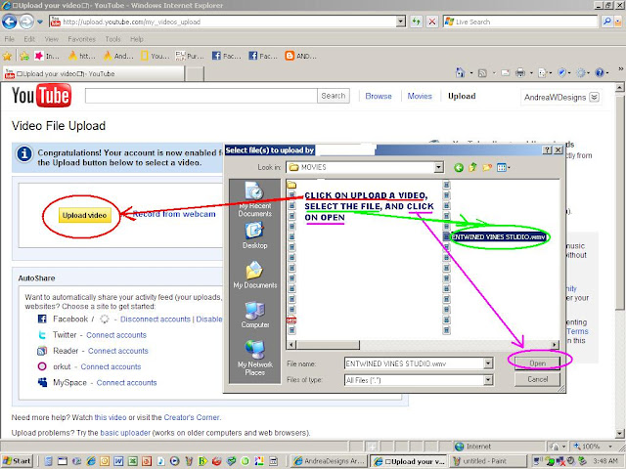The height and width of the screenshot is (469, 626).
Task: Click the Home icon in IE toolbar
Action: 461,72
